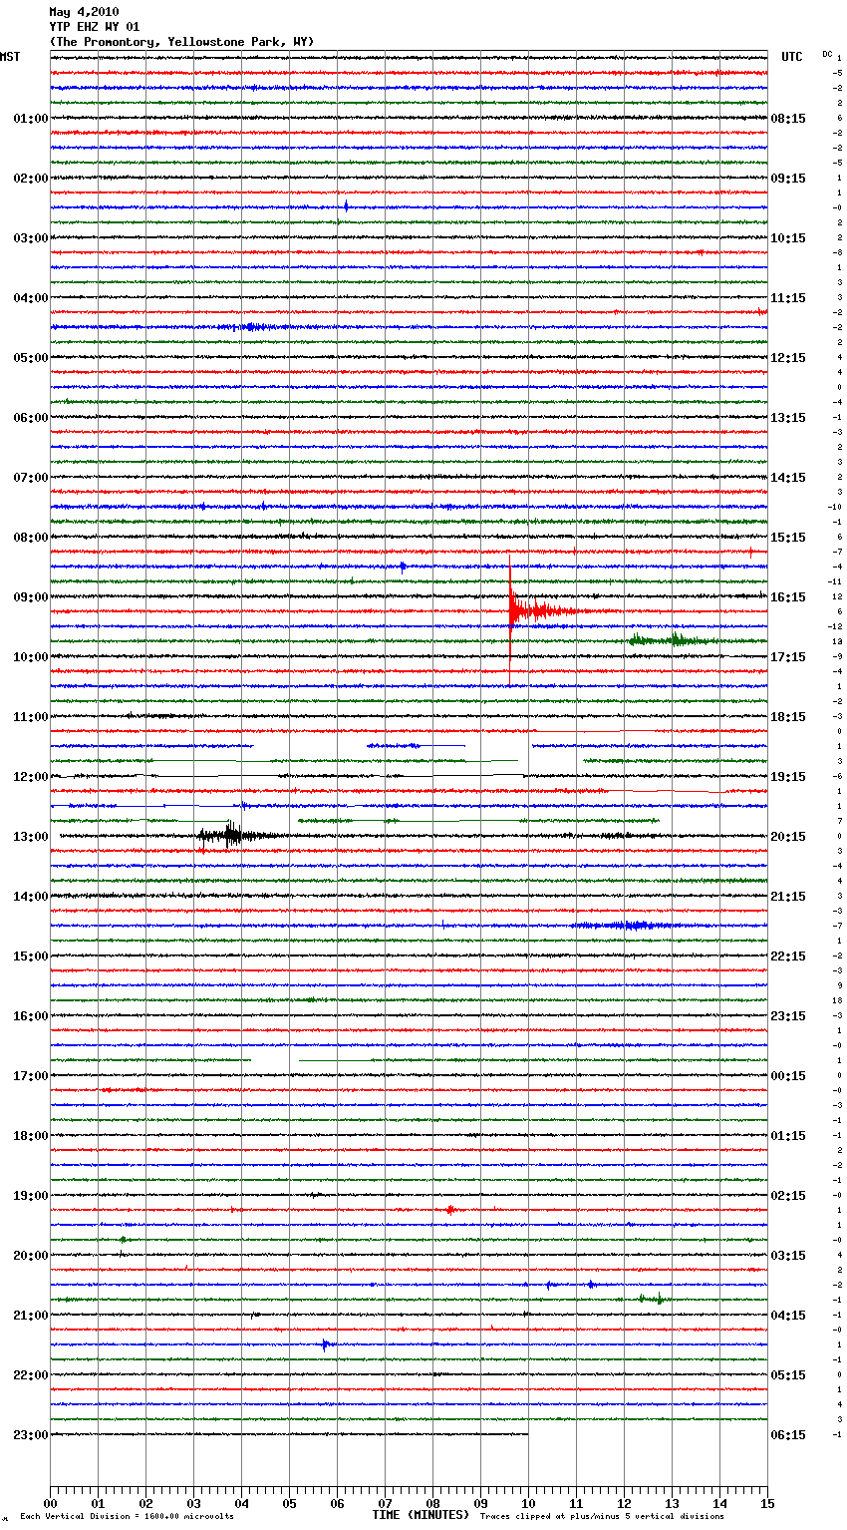The image size is (847, 1530).
Task: Click the vertical division 1600.00 microvolts note
Action: 127,1517
